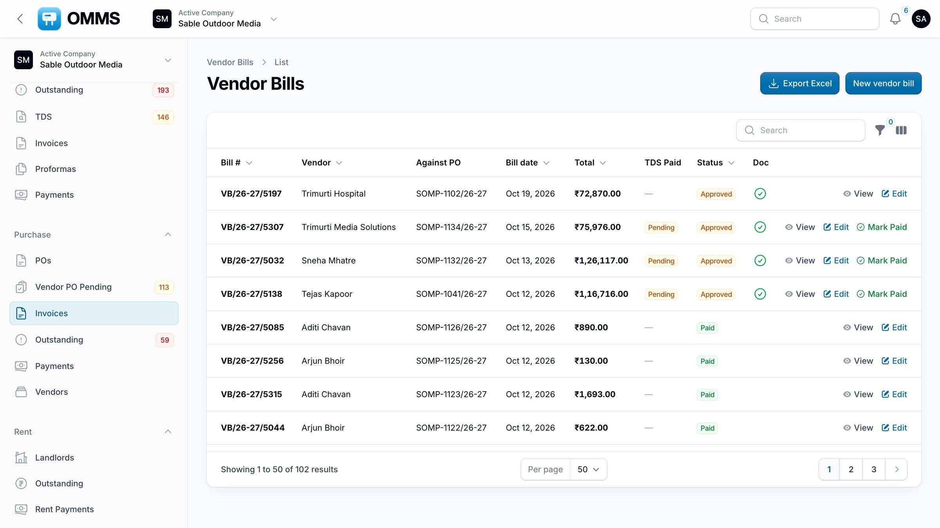Open doc check icon for VB/26-27/5138

click(760, 294)
